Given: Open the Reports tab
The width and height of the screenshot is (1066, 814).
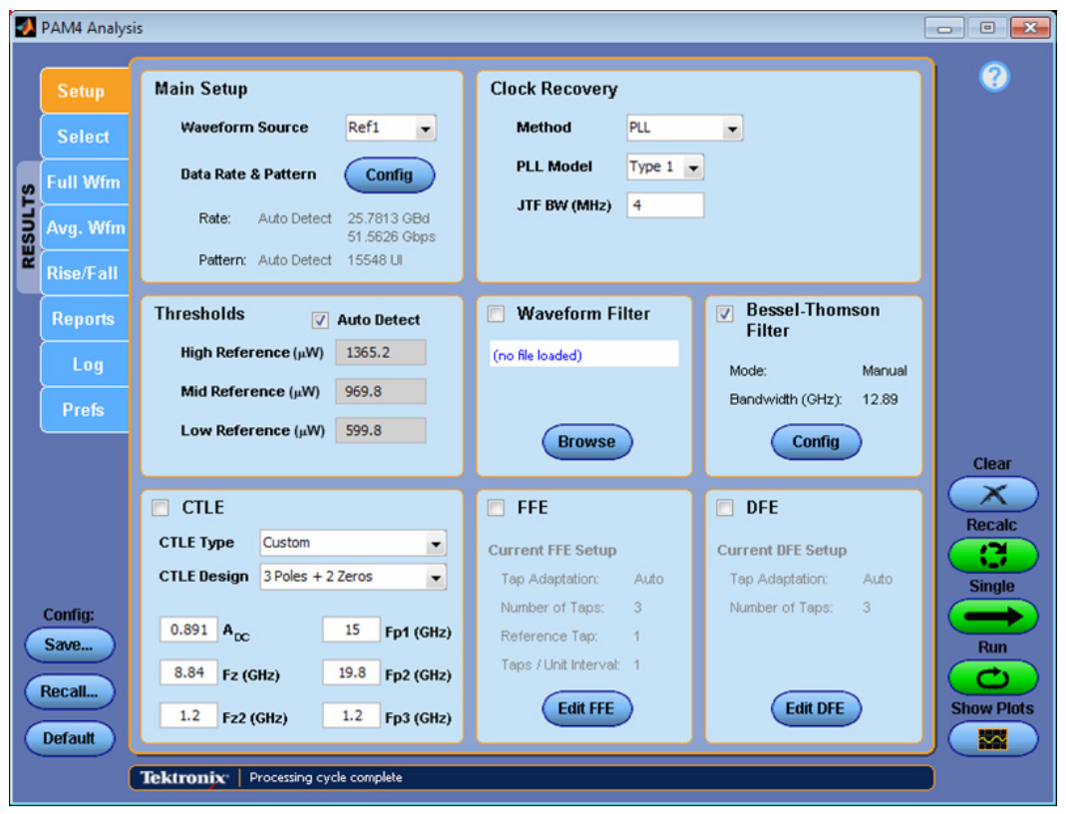Looking at the screenshot, I should pos(84,318).
